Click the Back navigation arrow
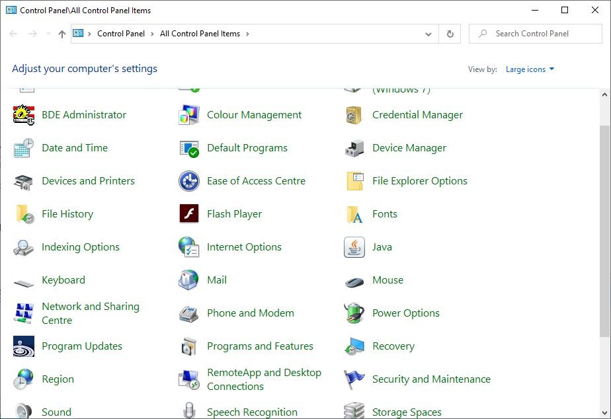Viewport: 611px width, 419px height. (x=14, y=34)
